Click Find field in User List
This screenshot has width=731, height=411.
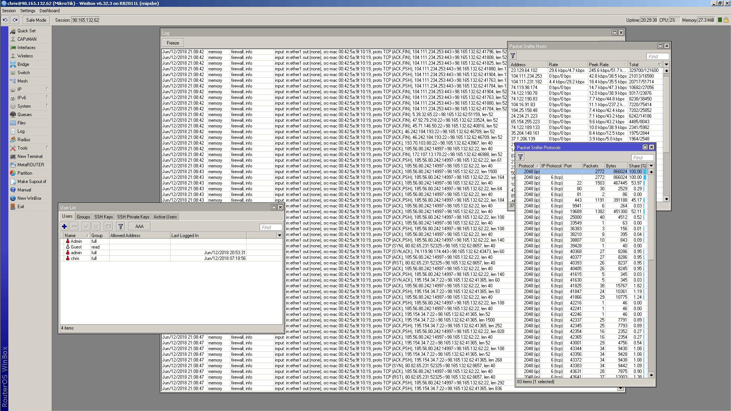(x=271, y=227)
